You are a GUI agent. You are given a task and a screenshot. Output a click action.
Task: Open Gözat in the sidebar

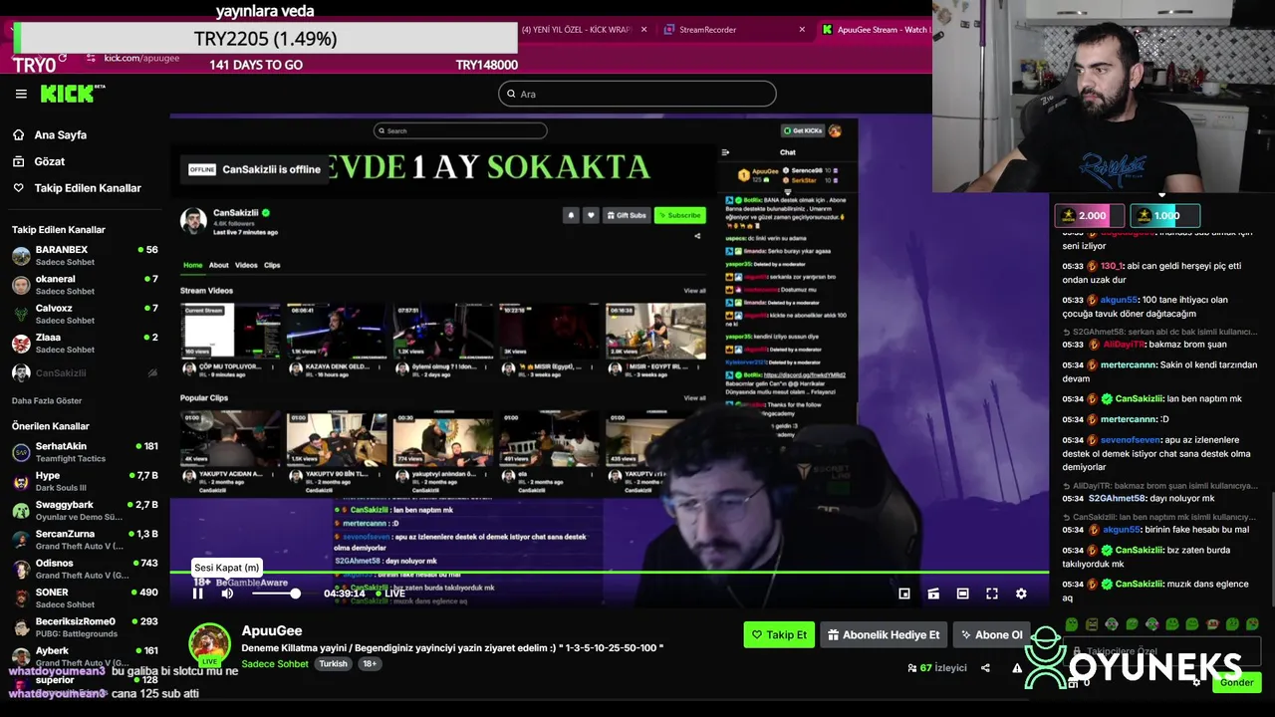[50, 161]
